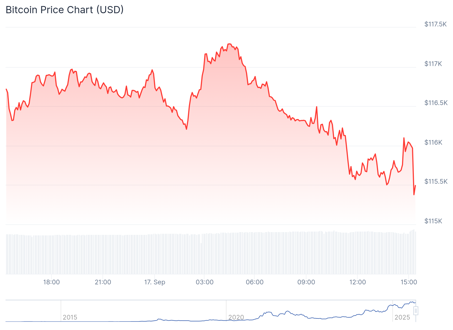Select the 21:00 time axis label
Screen dimensions: 453x330
pos(103,282)
